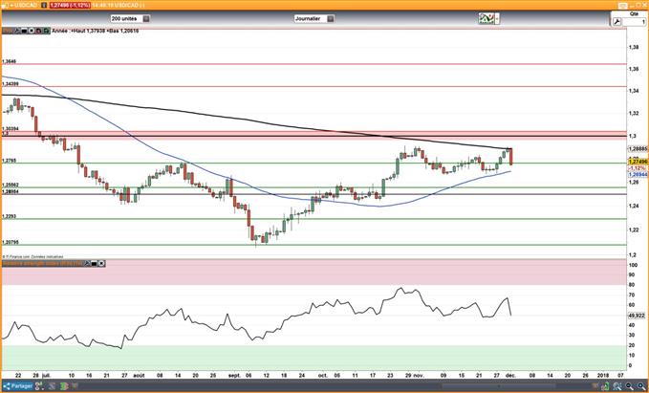
Task: Select the 1,20795 support line label
Action: coord(11,242)
